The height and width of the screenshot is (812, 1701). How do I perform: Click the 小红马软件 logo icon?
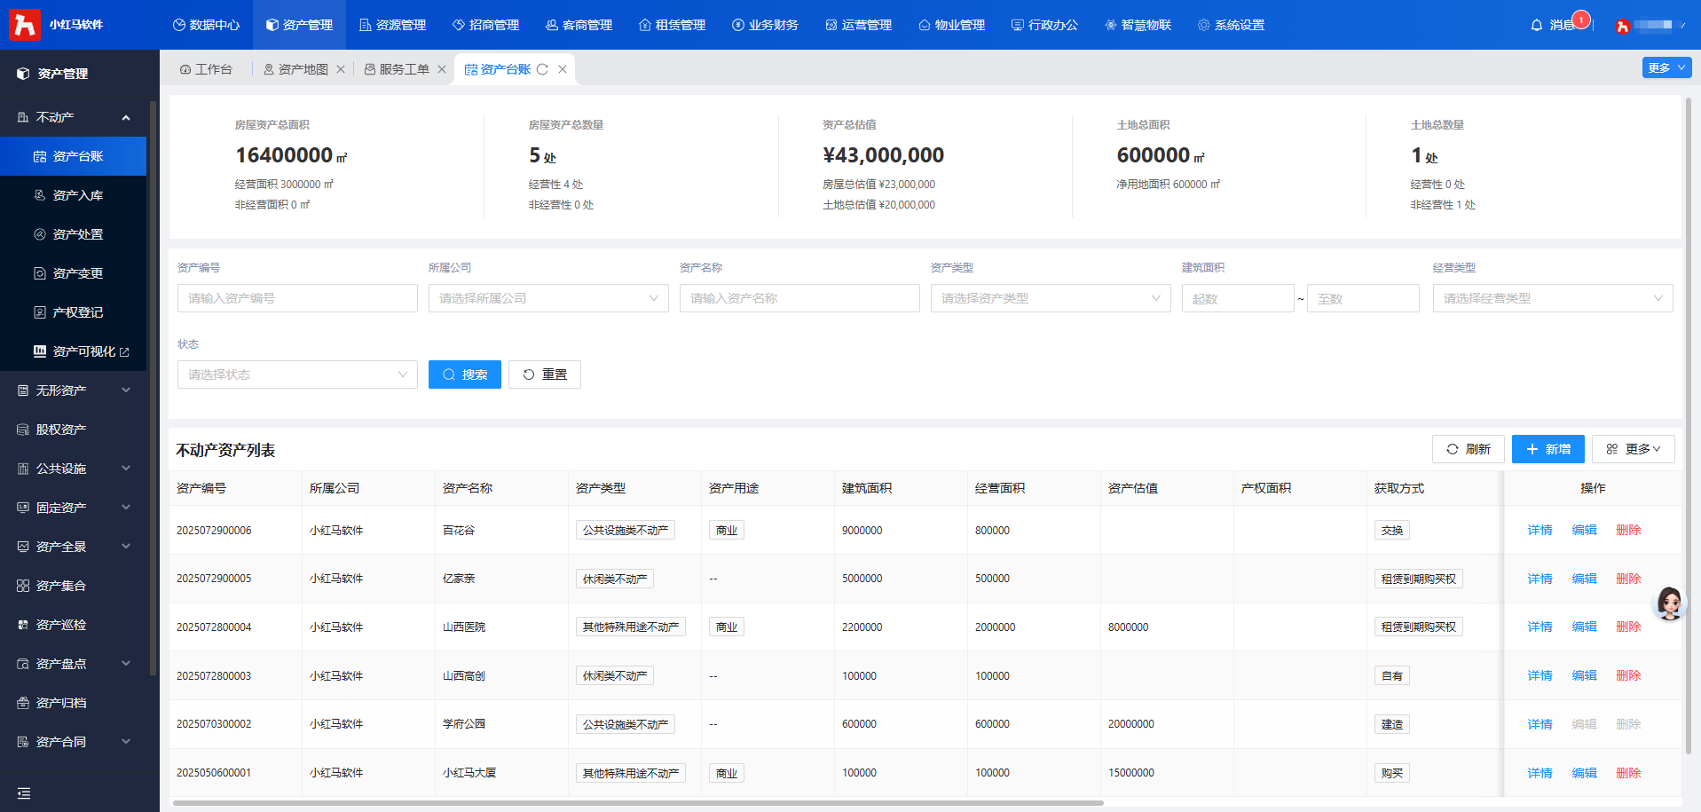tap(24, 24)
